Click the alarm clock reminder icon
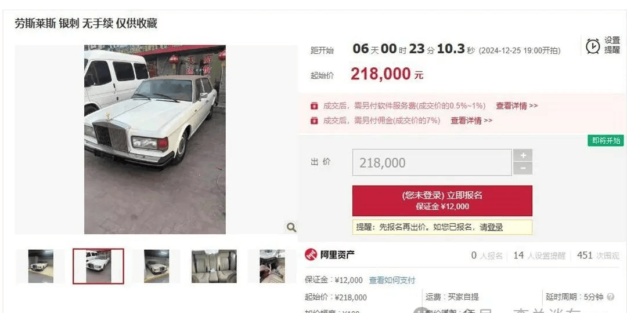 click(593, 46)
